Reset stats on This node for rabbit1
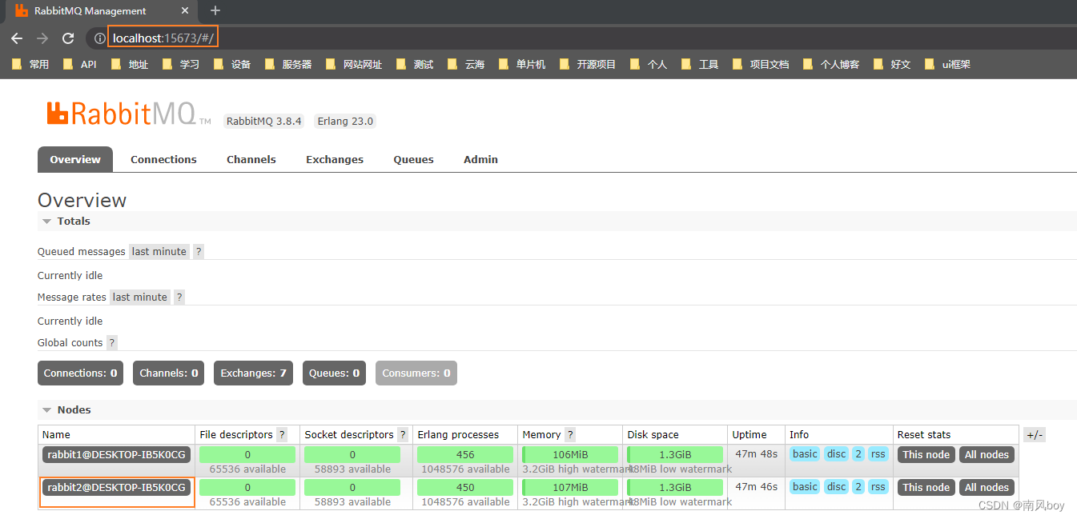 click(926, 454)
